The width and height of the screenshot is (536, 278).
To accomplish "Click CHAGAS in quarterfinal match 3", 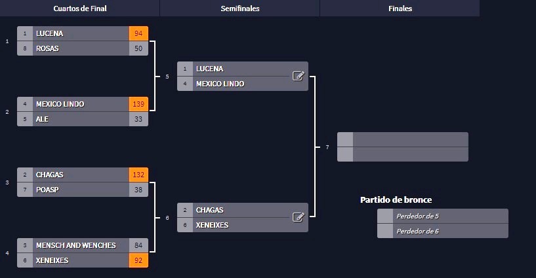I will pos(80,175).
